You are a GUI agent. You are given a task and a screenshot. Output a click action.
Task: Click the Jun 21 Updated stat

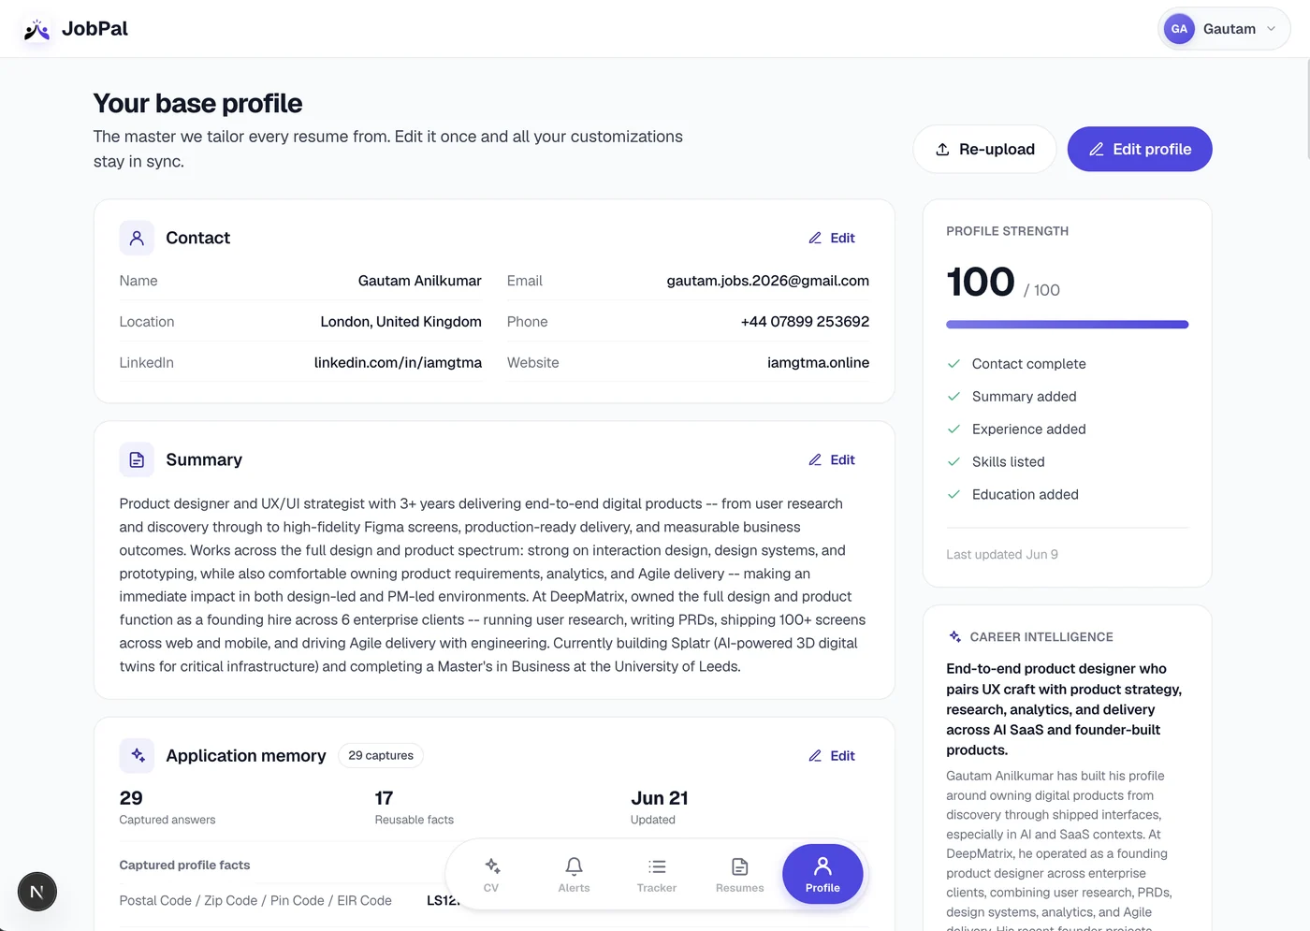point(660,807)
